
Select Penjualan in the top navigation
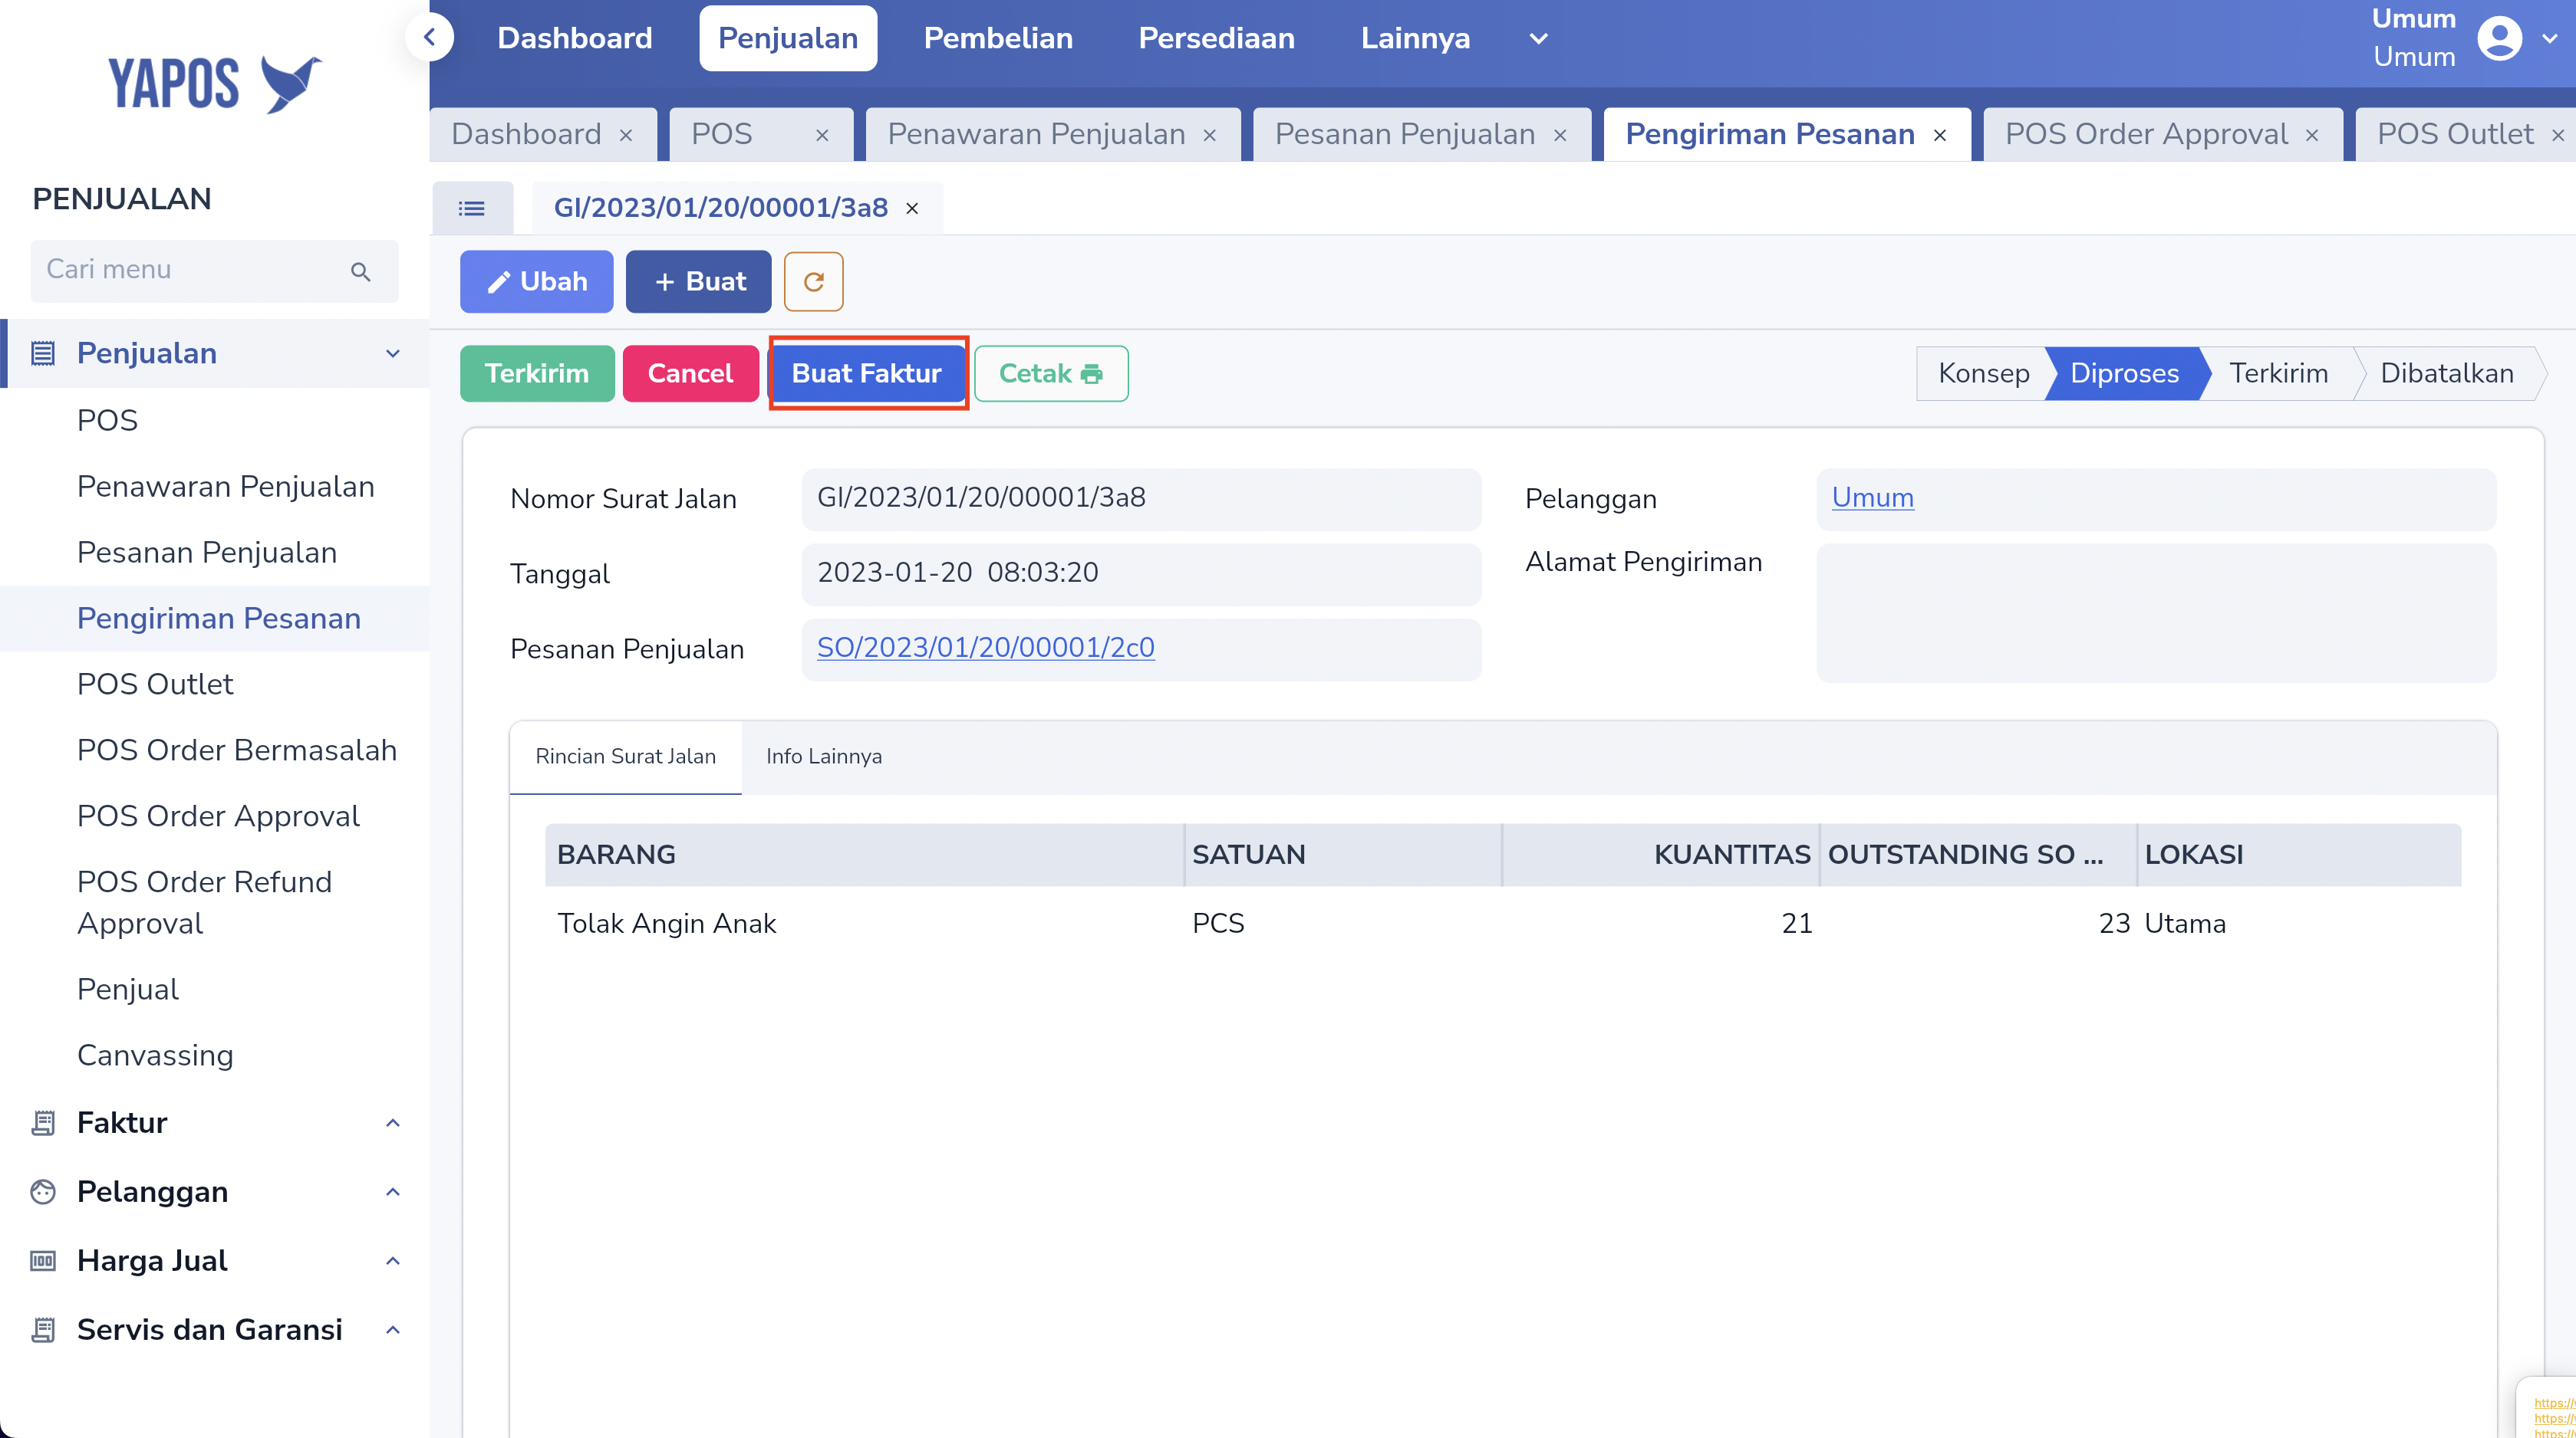point(788,38)
